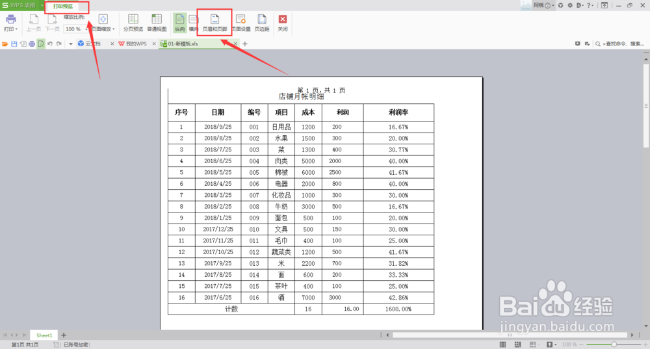
Task: Open the 页面缩放 page zoom tool
Action: pyautogui.click(x=103, y=22)
